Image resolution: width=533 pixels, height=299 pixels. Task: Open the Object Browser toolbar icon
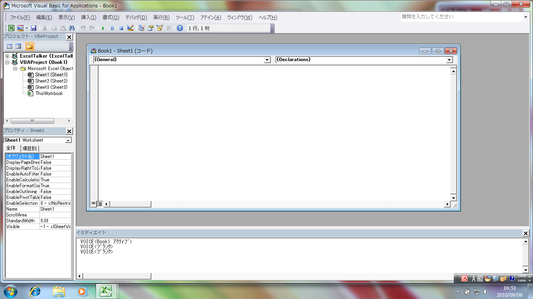pos(160,28)
